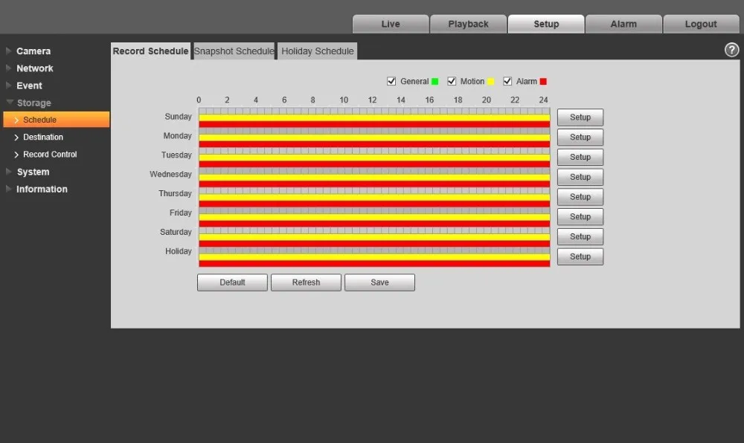Collapse the Storage menu section

(x=33, y=103)
